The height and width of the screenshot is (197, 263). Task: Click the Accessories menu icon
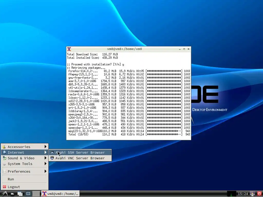[x=4, y=147]
